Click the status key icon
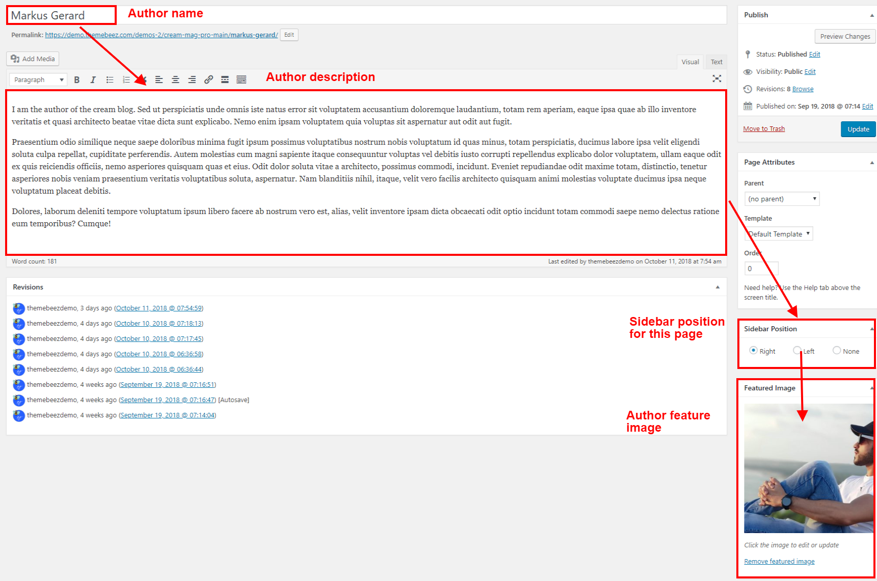The image size is (877, 581). click(748, 54)
